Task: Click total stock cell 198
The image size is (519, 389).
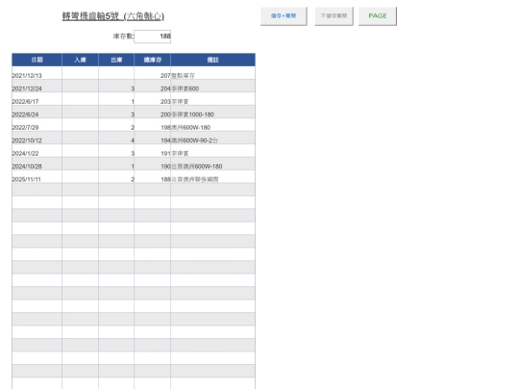Action: [x=152, y=125]
